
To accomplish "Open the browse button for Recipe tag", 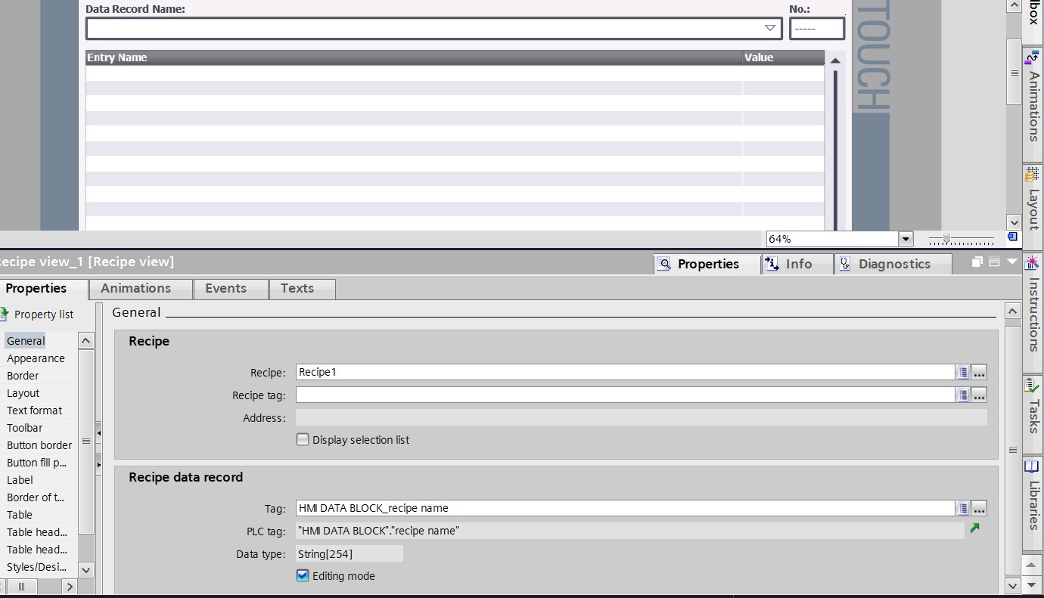I will tap(979, 395).
